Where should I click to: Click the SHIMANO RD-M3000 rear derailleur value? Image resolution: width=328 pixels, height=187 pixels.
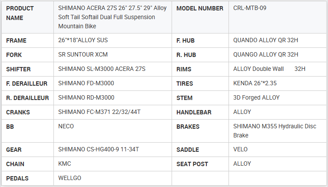pos(86,98)
